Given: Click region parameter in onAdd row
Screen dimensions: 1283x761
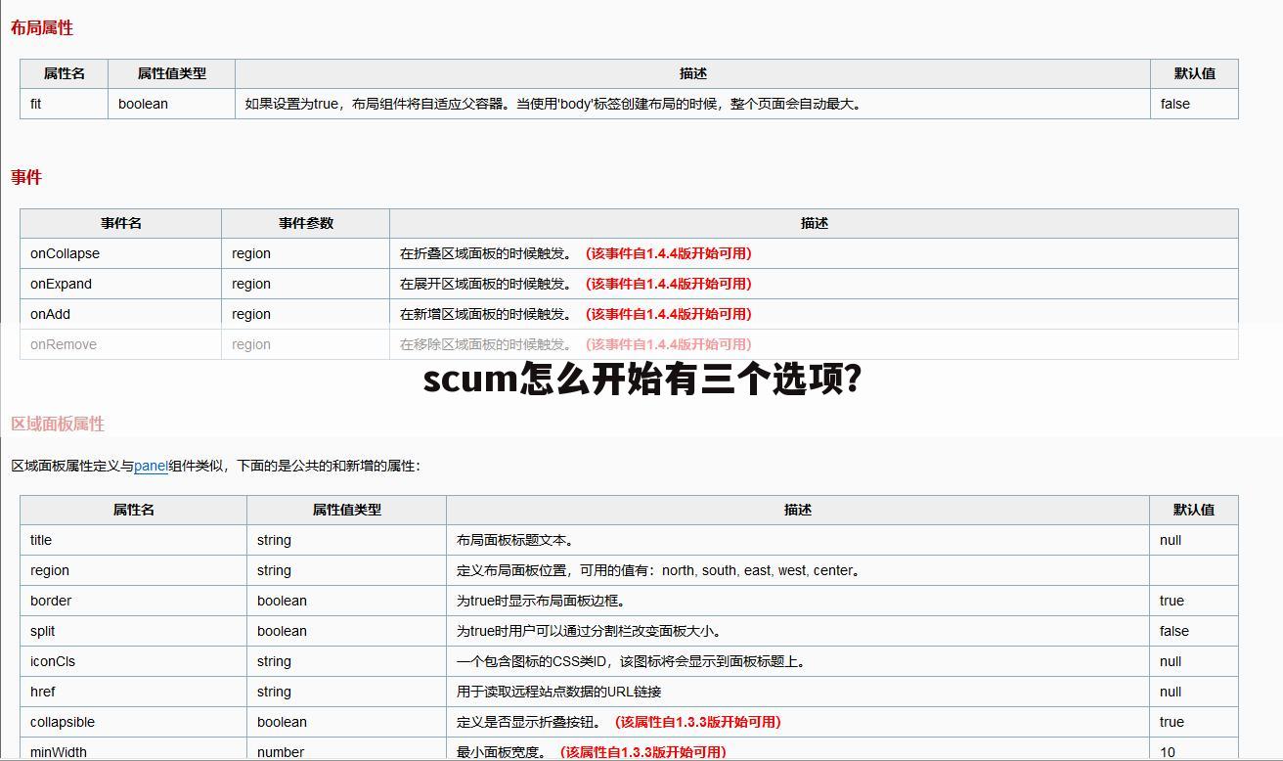Looking at the screenshot, I should coord(251,314).
